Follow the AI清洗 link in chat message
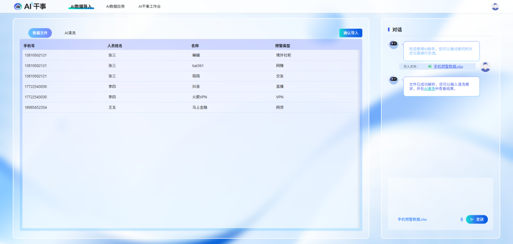The height and width of the screenshot is (244, 513). point(429,89)
